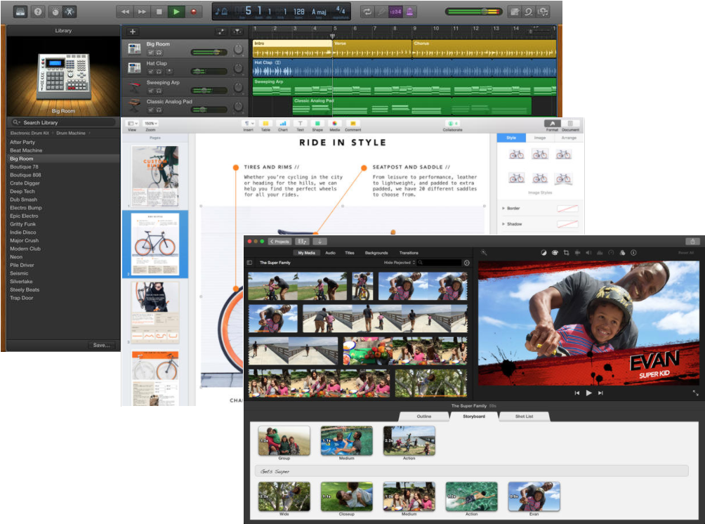Screen dimensions: 705x524
Task: Open the Tuner in GarageBand's control bar
Action: (x=383, y=11)
